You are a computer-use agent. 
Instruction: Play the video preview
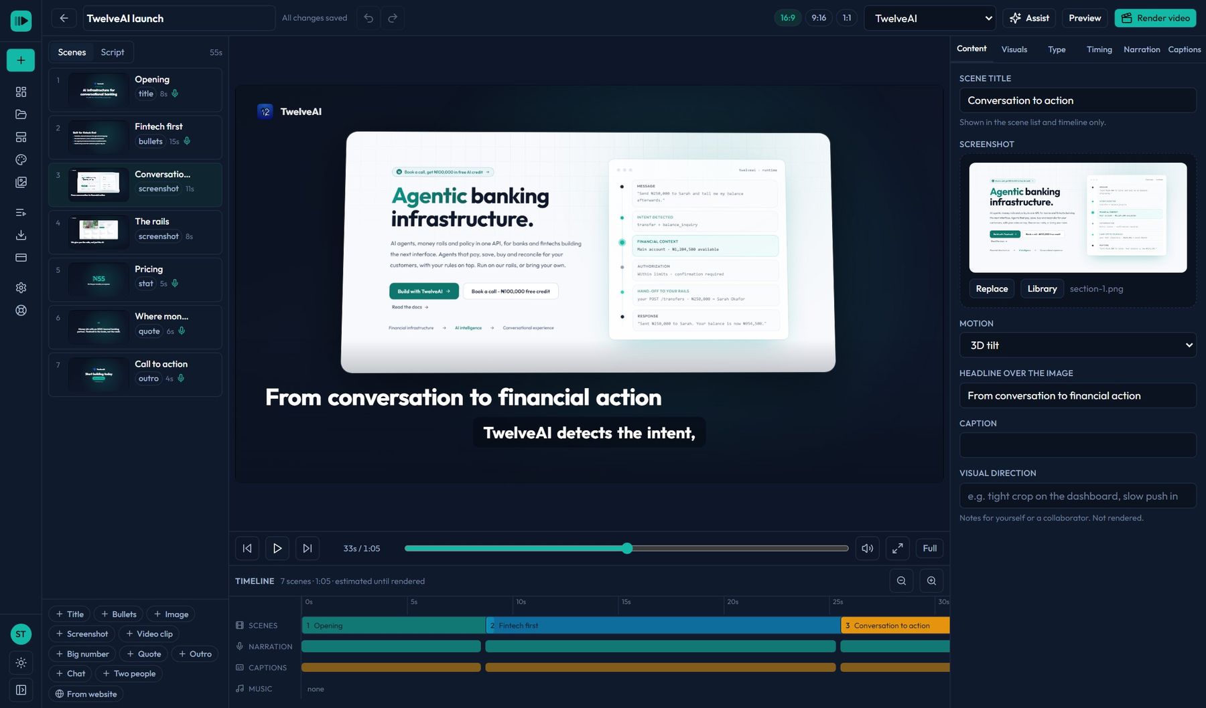click(x=277, y=548)
